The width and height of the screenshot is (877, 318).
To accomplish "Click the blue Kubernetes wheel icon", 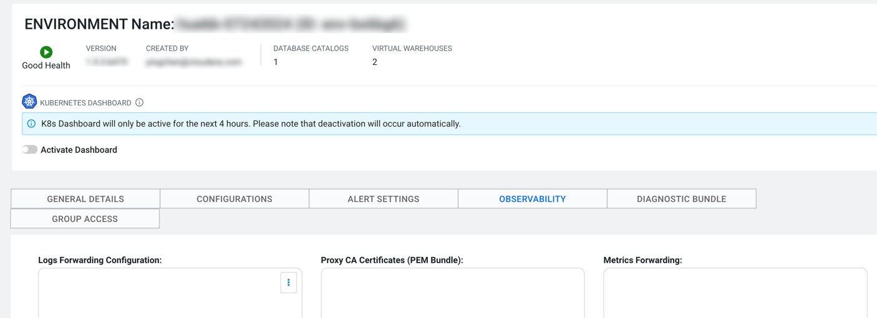I will (x=29, y=102).
